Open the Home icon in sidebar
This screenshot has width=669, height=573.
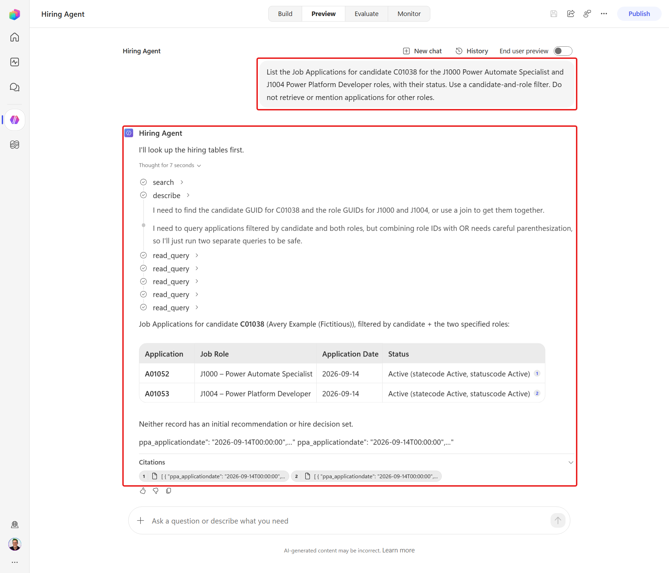pos(15,37)
